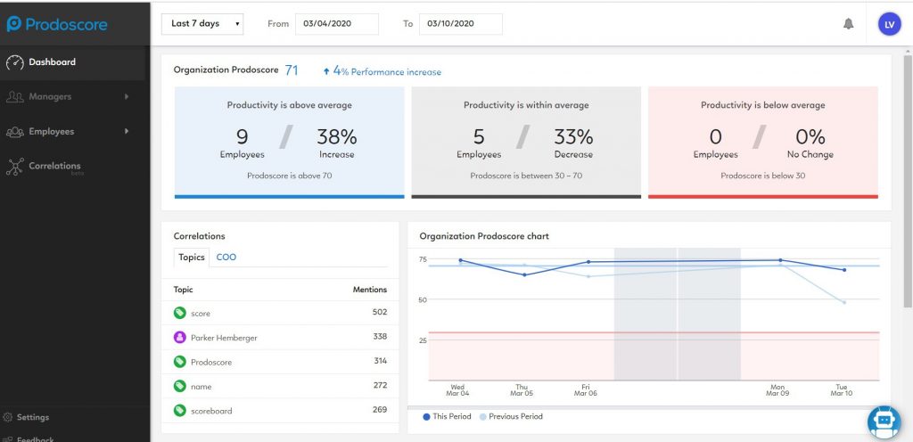Go to Dashboard in sidebar
Image resolution: width=913 pixels, height=442 pixels.
(73, 62)
